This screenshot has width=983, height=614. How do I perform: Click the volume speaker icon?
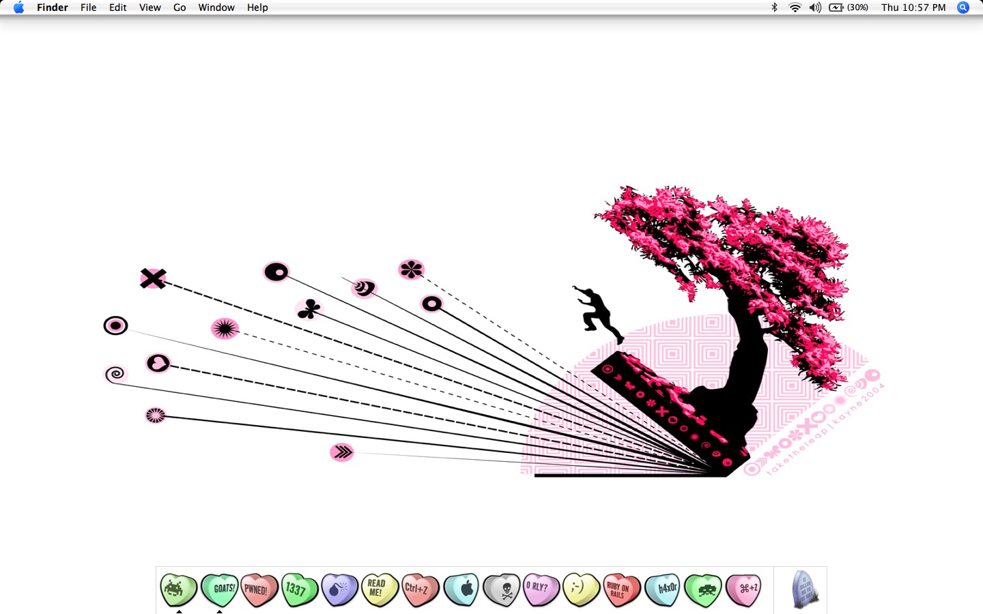815,8
